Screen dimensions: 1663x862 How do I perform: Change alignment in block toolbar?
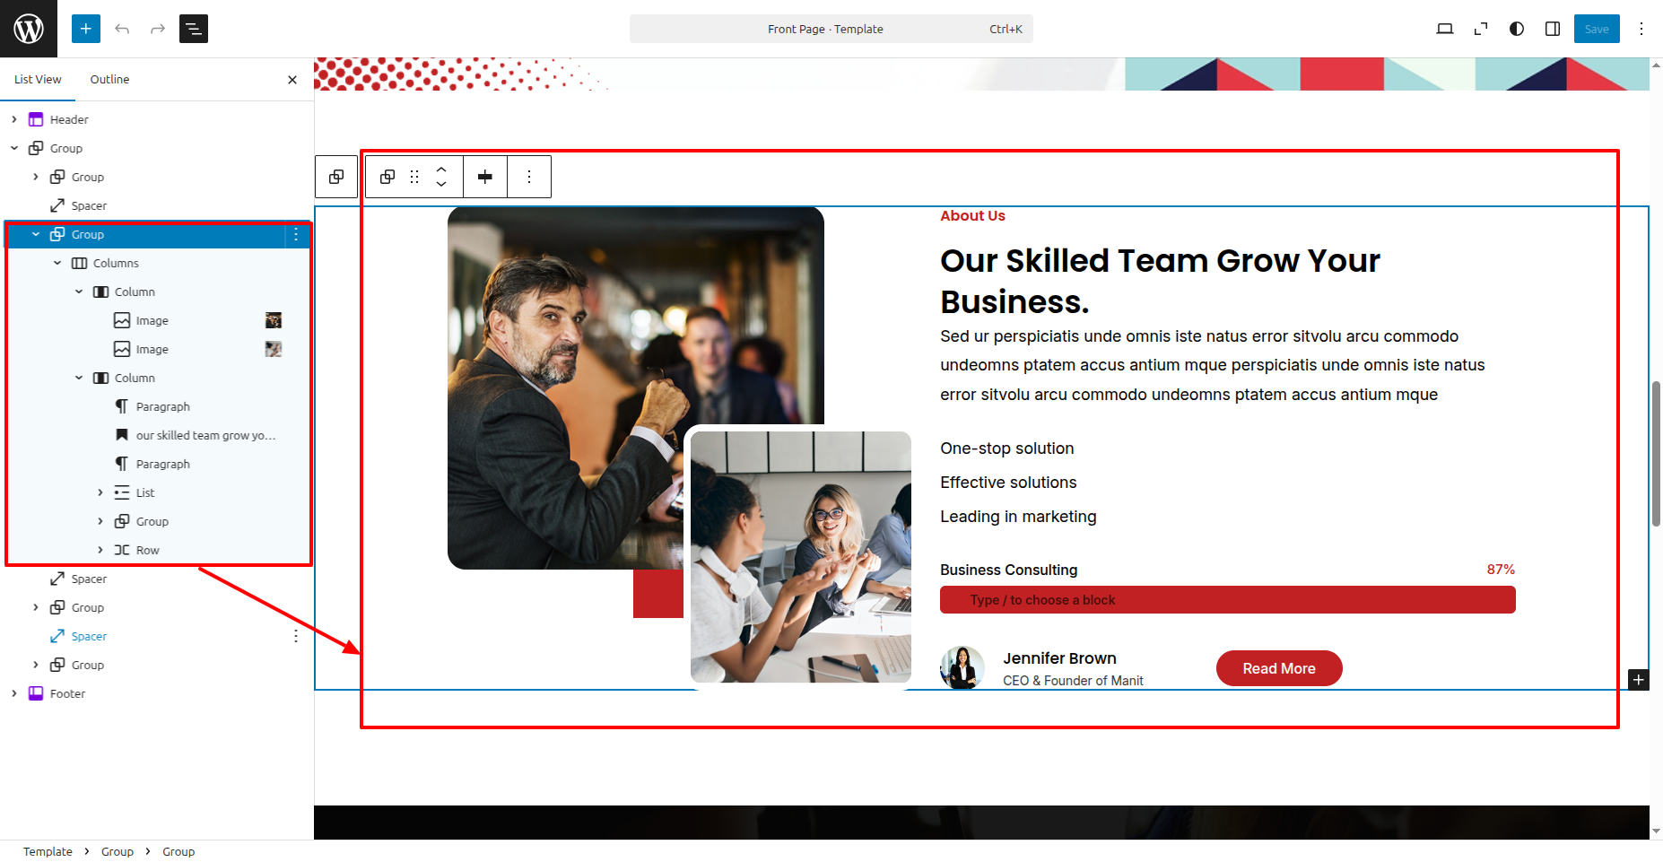click(x=485, y=177)
